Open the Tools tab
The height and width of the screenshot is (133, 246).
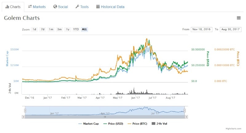click(x=82, y=7)
